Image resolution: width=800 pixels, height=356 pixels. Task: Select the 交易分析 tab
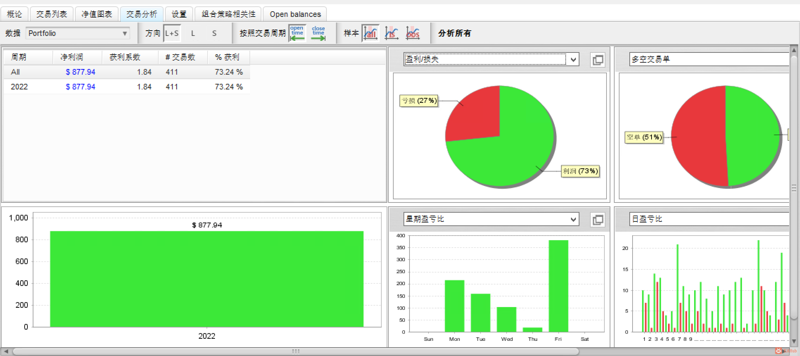coord(142,14)
